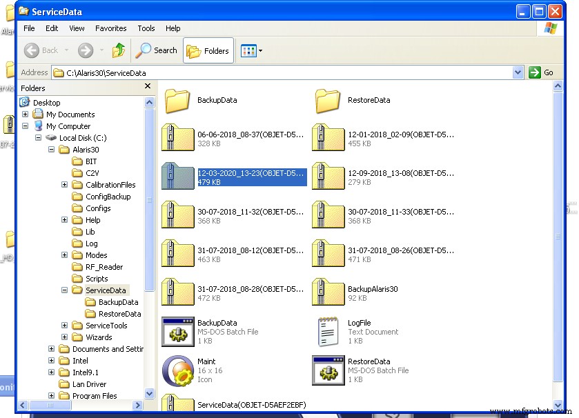Open the address bar dropdown arrow
The width and height of the screenshot is (579, 418).
coord(518,72)
